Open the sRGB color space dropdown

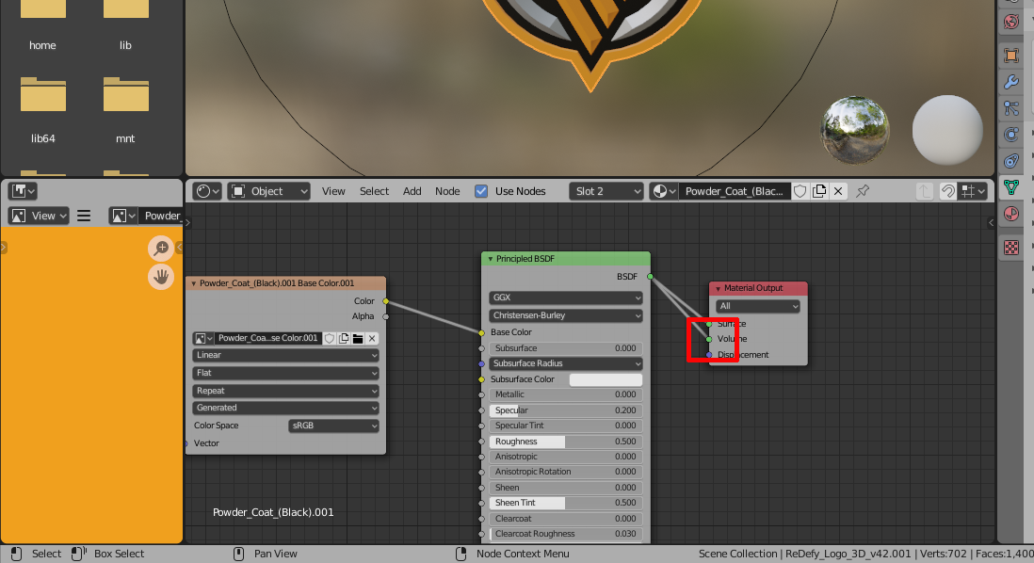(x=333, y=426)
